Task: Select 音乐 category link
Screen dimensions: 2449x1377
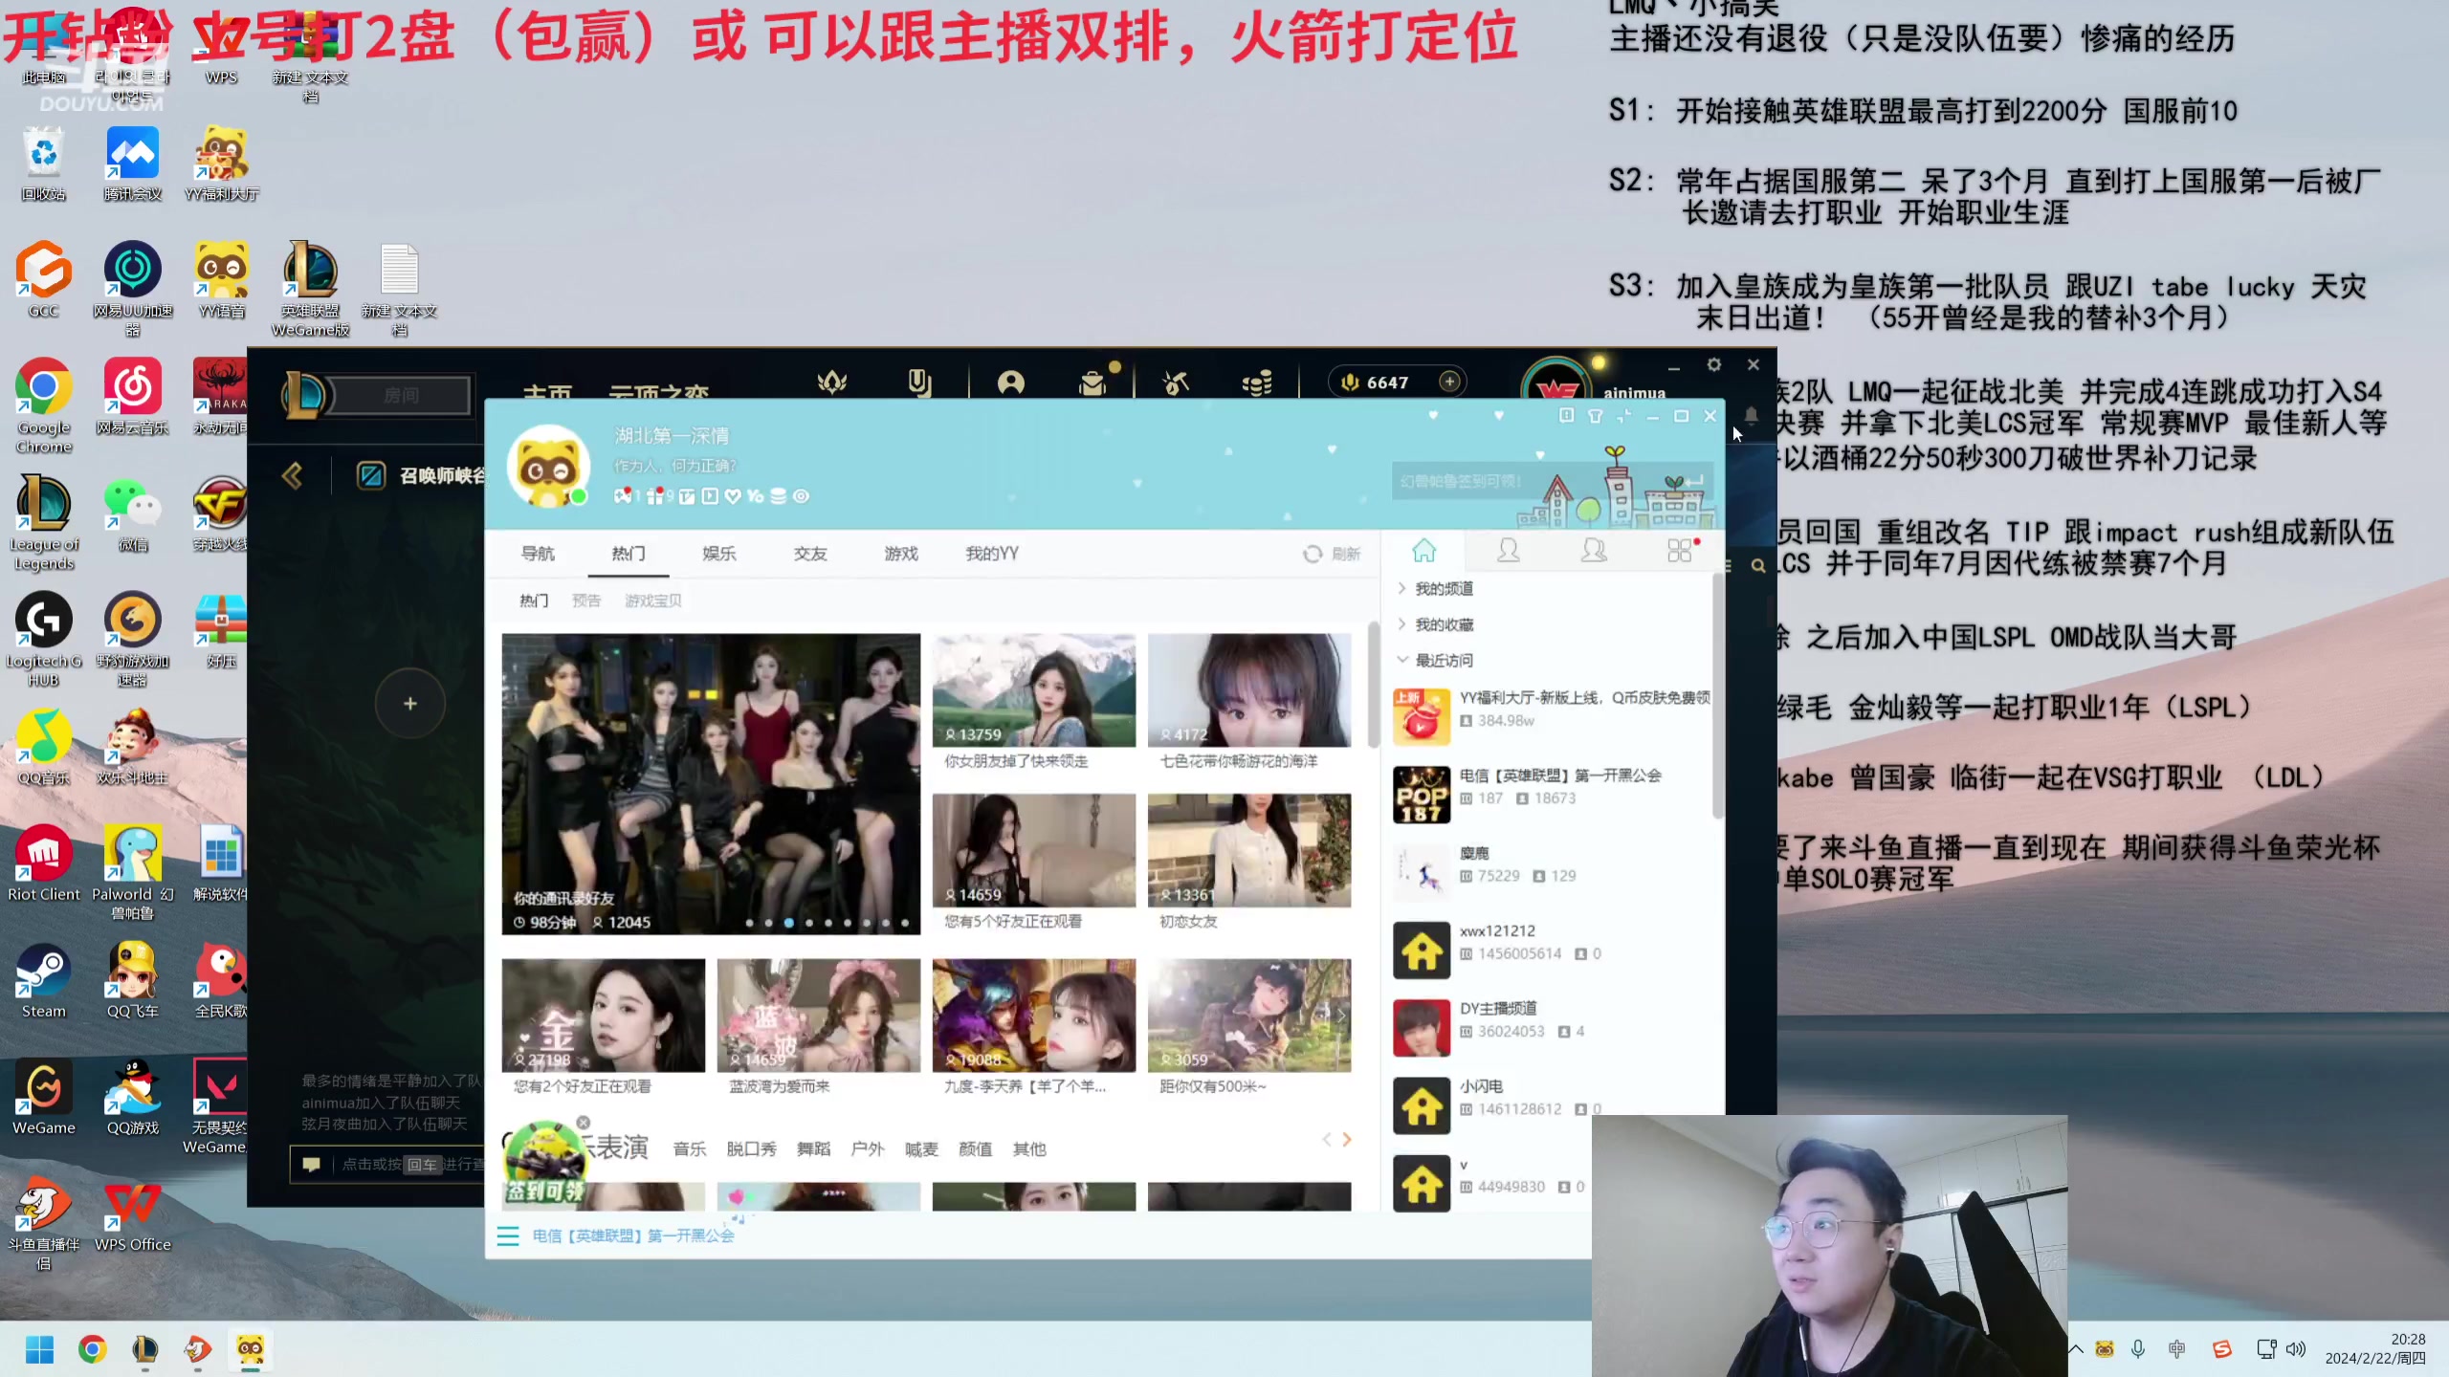Action: 689,1148
